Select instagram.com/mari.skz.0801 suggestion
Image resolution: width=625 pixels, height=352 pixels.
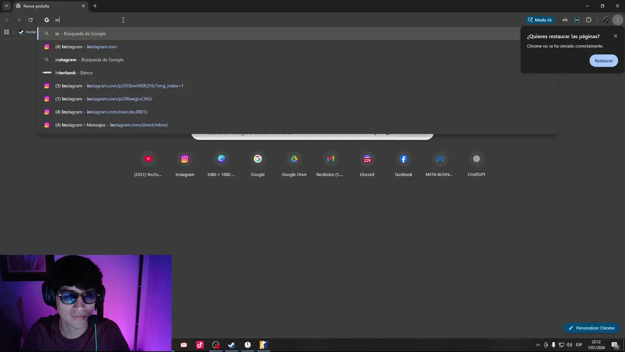(298, 112)
